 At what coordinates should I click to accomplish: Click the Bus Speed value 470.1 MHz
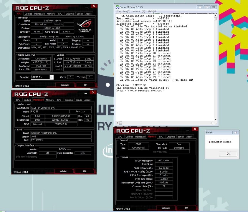click(x=41, y=66)
